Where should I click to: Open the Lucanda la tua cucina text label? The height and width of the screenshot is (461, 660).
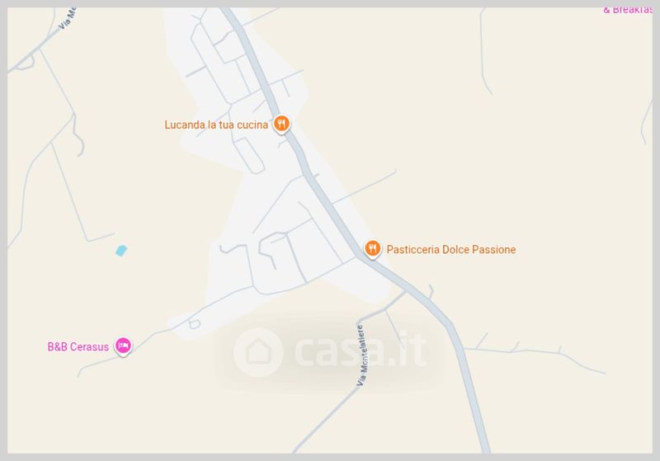tap(216, 125)
